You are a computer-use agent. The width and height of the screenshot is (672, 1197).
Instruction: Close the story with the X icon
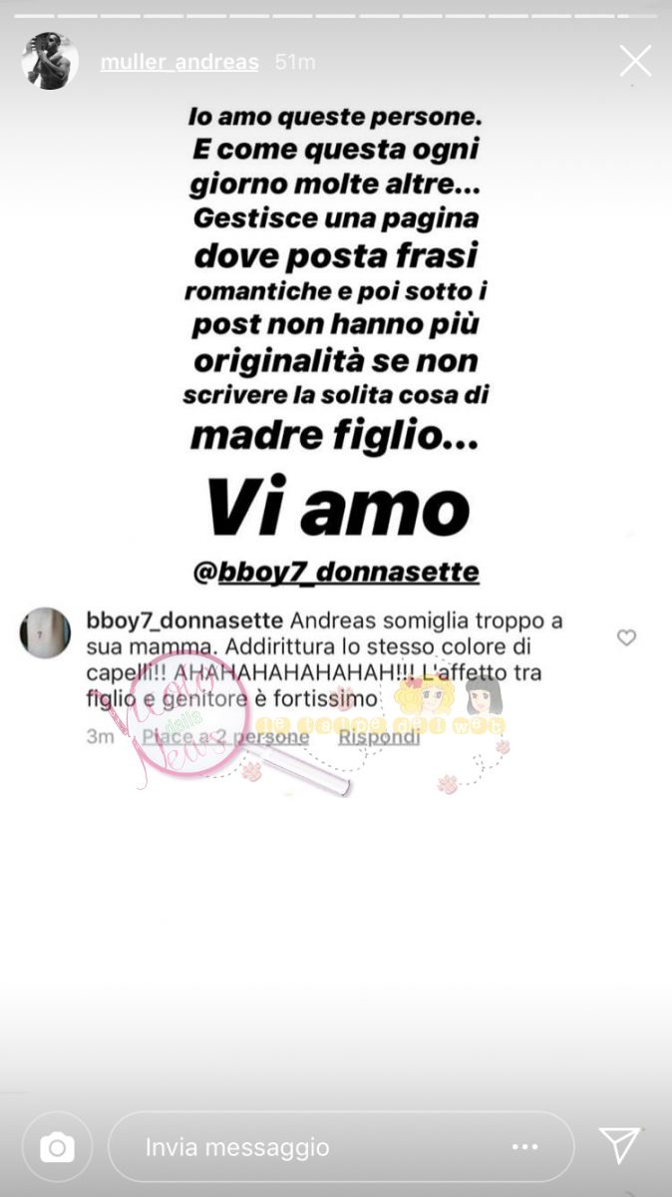[635, 61]
